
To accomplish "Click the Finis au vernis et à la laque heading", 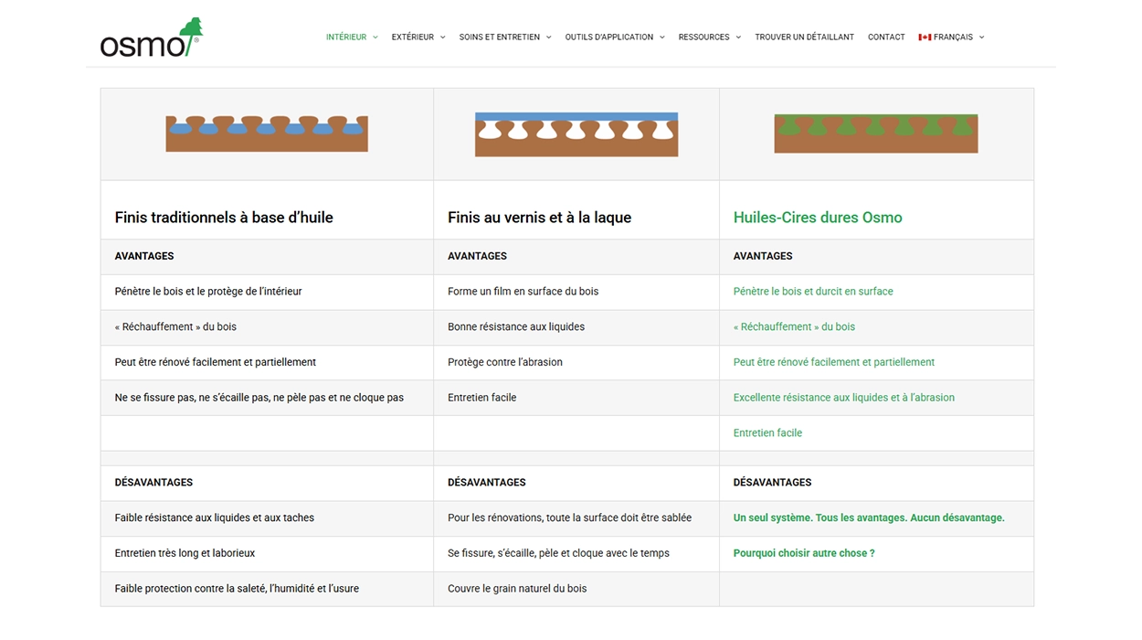I will (539, 218).
